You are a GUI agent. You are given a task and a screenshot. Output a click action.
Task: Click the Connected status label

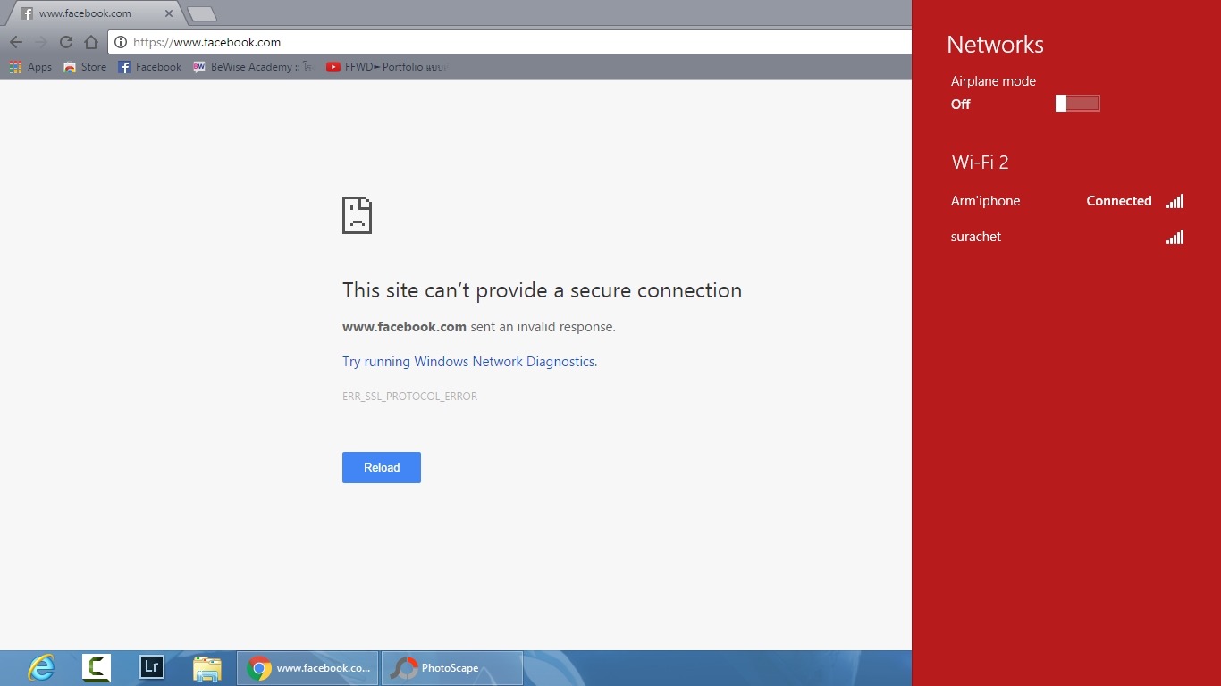tap(1119, 201)
